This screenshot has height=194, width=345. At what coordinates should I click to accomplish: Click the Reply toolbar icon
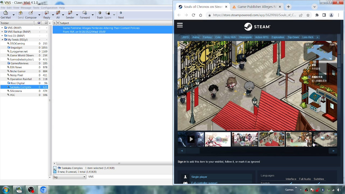pyautogui.click(x=47, y=15)
